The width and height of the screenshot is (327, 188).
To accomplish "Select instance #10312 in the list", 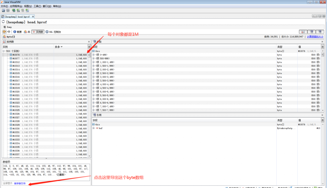I will [45, 62].
